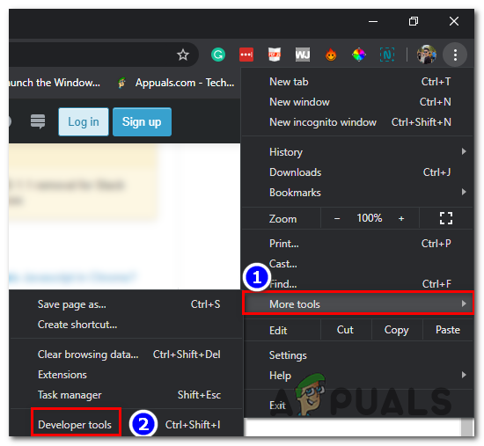
Task: Open New incognito window
Action: point(357,122)
